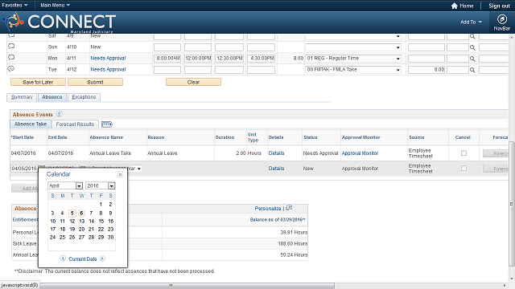Check Cancel box for 04/07/2016 absence

[463, 153]
